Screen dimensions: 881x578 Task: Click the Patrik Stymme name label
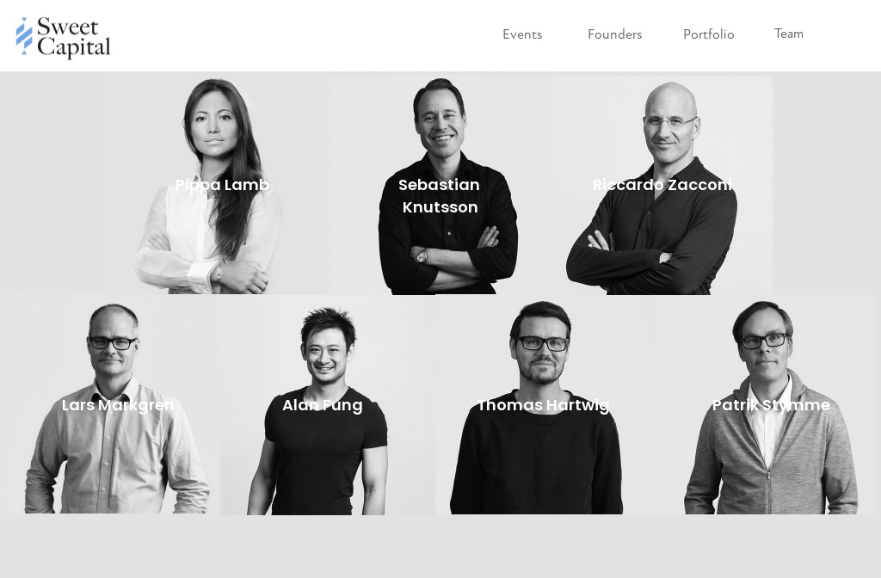coord(771,406)
